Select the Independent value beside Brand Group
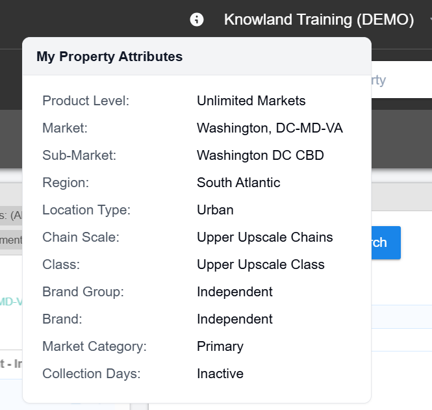432x410 pixels. pos(235,292)
